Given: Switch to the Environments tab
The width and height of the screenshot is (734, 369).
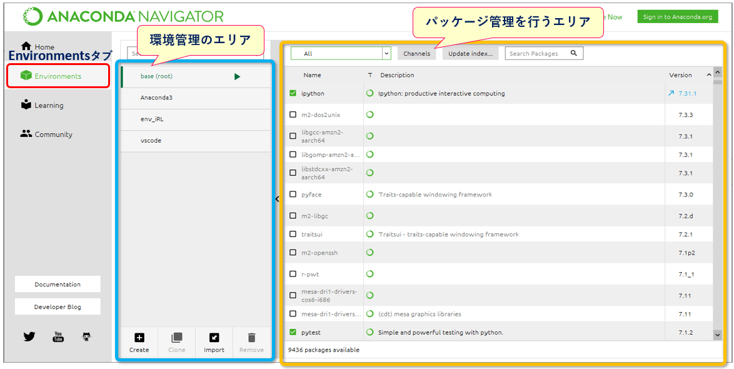Looking at the screenshot, I should click(x=58, y=76).
